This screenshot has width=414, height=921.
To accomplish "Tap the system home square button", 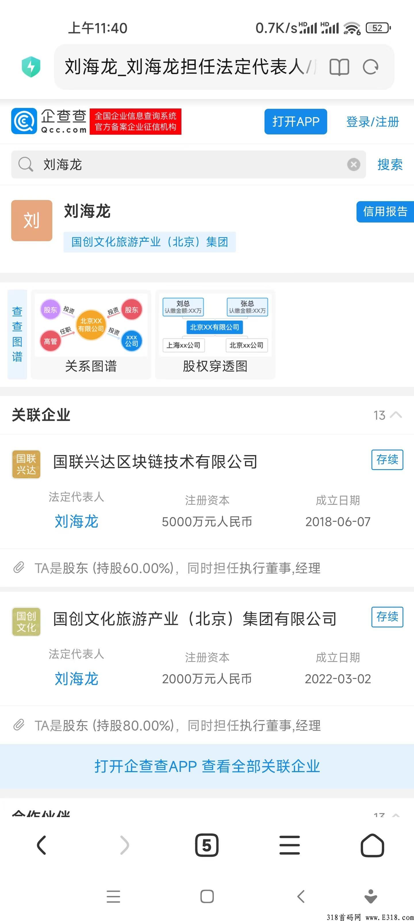I will point(207,896).
